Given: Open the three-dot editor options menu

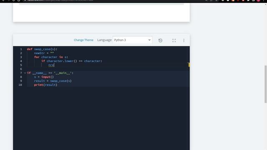Looking at the screenshot, I should point(184,40).
